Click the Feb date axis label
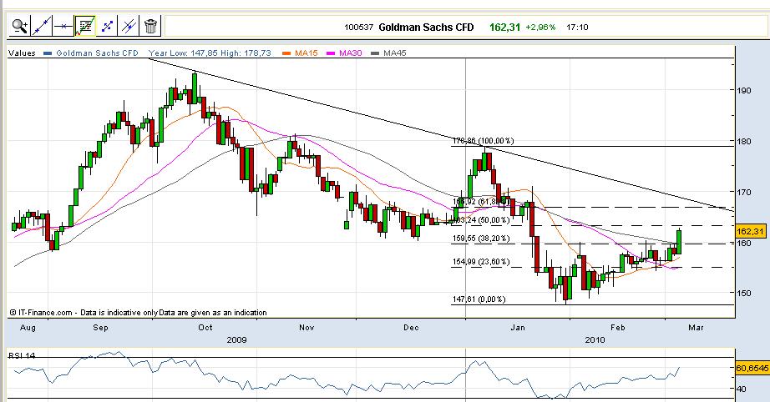Screen dimensions: 770x402 coord(618,328)
